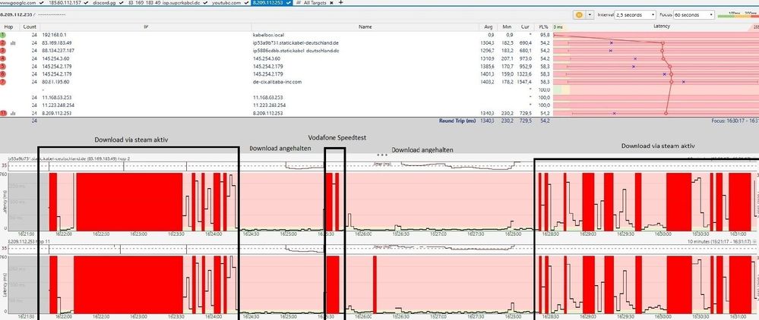759x320 pixels.
Task: Add a new target tab with plus
Action: (x=341, y=2)
